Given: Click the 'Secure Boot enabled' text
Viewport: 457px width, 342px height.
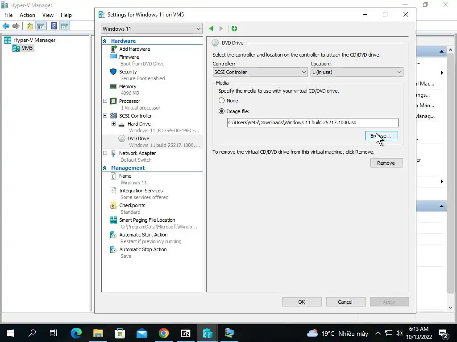Looking at the screenshot, I should pyautogui.click(x=143, y=78).
